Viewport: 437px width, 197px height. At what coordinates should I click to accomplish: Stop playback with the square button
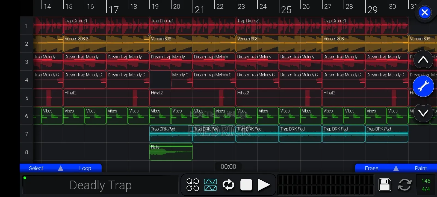(x=246, y=185)
